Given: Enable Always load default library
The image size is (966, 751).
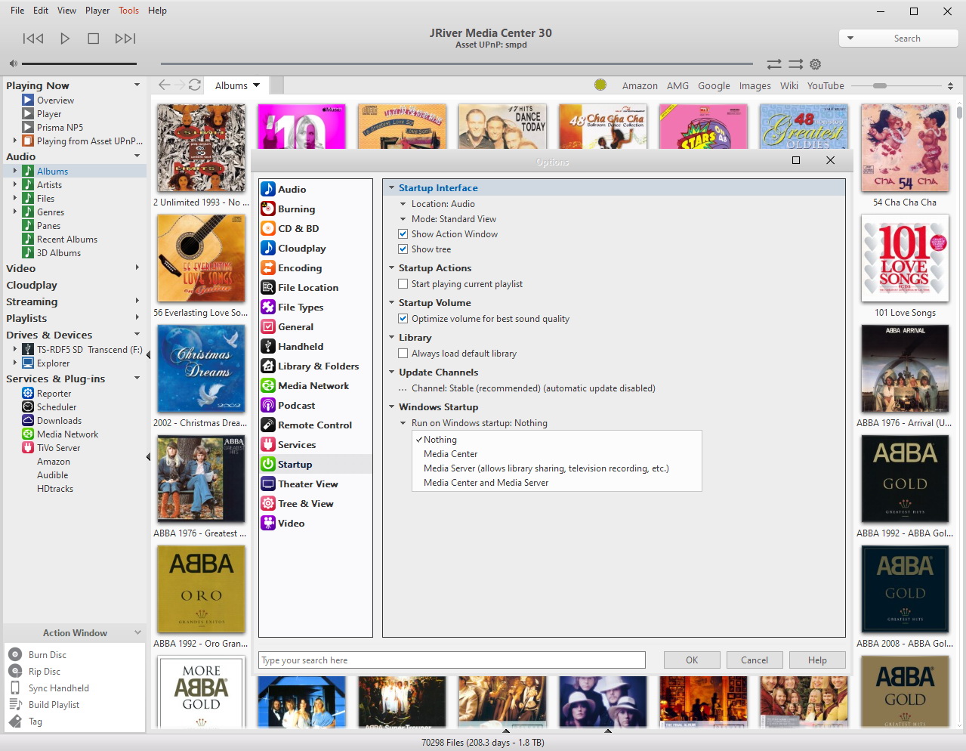Looking at the screenshot, I should click(403, 354).
